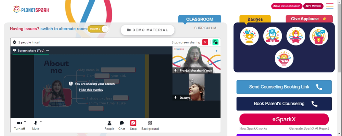The height and width of the screenshot is (136, 342).
Task: Click Hide this overlay link
Action: [x=91, y=90]
